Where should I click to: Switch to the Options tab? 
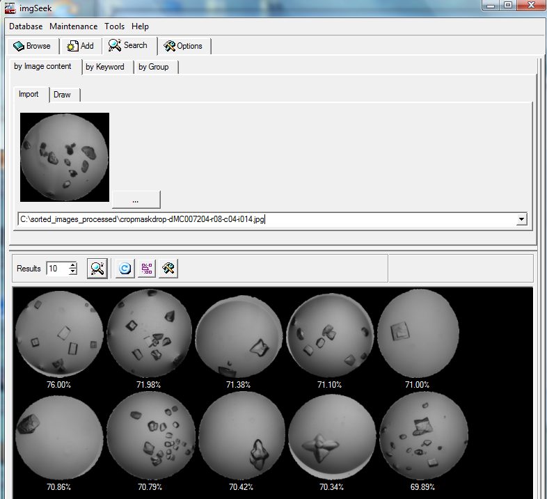coord(183,46)
